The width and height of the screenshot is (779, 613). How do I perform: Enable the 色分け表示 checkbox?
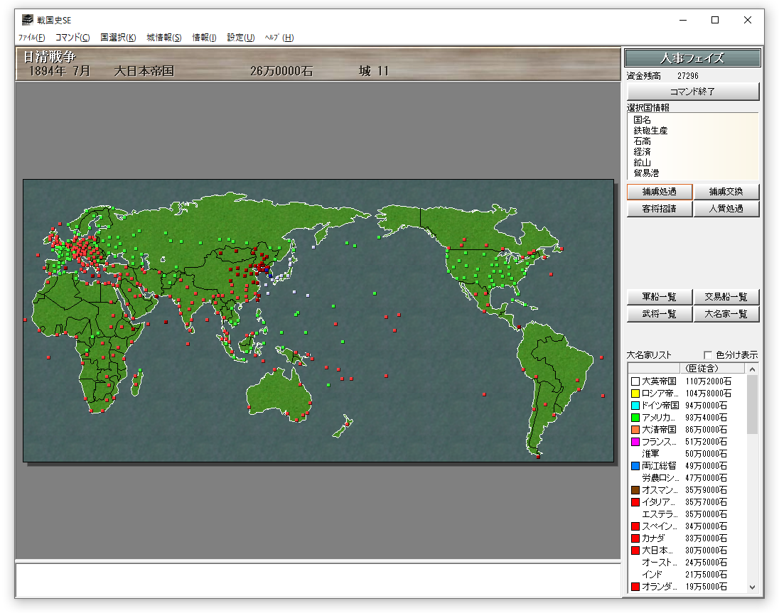pos(708,355)
